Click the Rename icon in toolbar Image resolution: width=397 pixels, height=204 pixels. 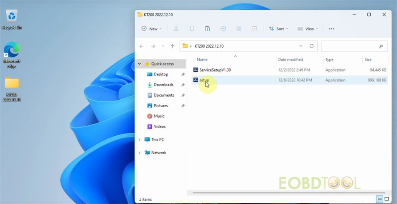click(223, 29)
